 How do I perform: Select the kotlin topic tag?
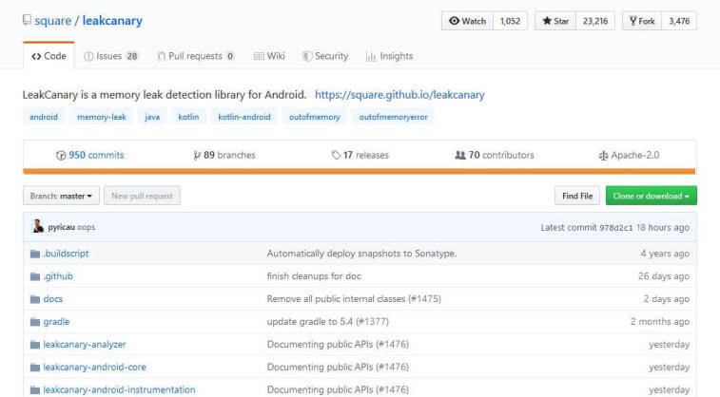click(x=188, y=117)
